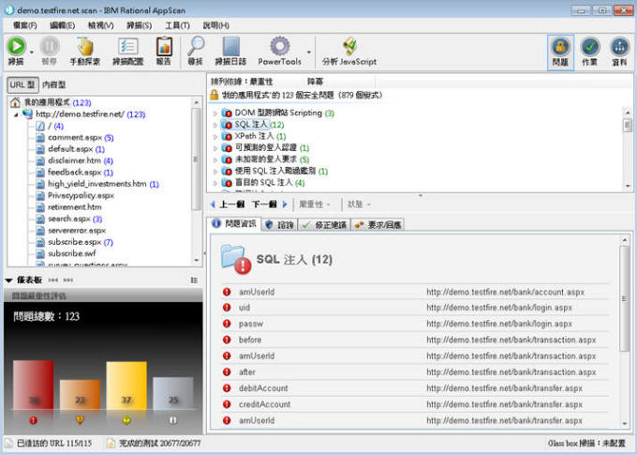Screen dimensions: 637x455
Task: Click the red high severity bar
Action: (34, 385)
